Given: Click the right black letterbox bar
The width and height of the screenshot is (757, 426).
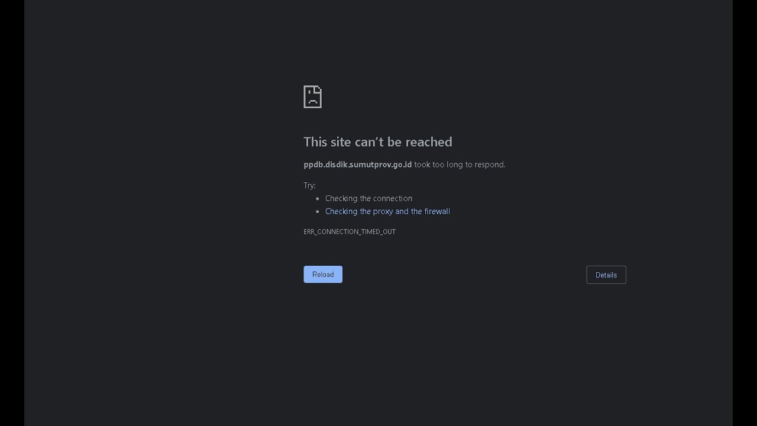Looking at the screenshot, I should click(x=745, y=213).
